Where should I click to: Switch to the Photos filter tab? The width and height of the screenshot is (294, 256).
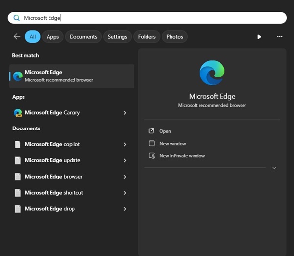click(174, 37)
